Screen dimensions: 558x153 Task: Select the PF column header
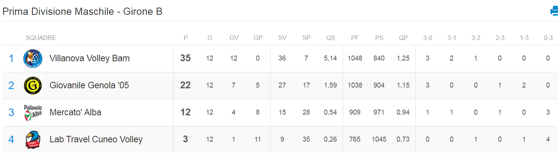pos(355,38)
